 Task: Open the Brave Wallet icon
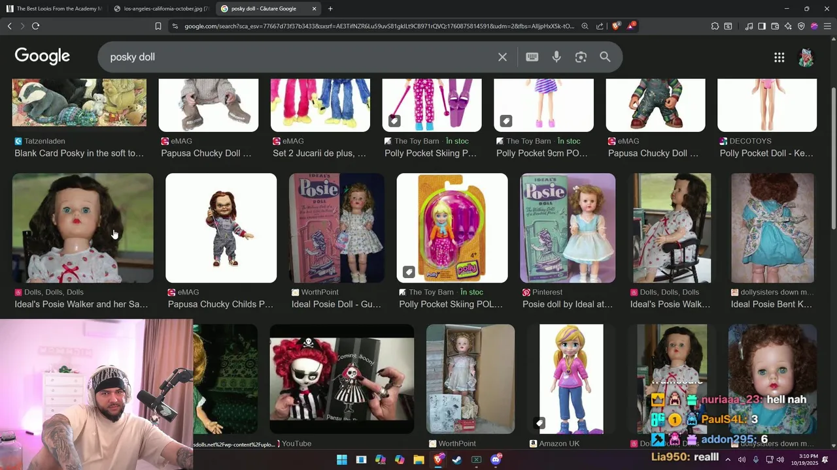(775, 26)
